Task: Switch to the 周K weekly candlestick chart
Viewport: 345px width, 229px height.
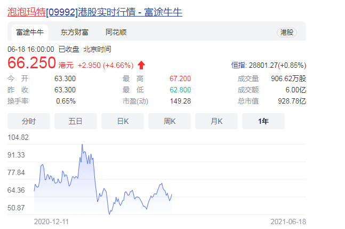Action: (x=170, y=121)
